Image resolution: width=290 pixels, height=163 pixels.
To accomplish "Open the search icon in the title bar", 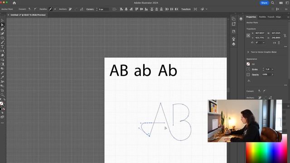I will 273,3.
